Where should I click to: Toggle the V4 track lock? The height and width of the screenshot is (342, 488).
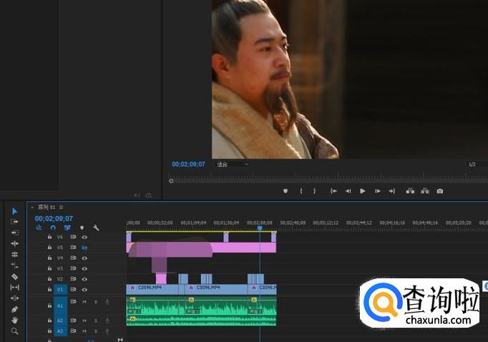click(x=49, y=258)
